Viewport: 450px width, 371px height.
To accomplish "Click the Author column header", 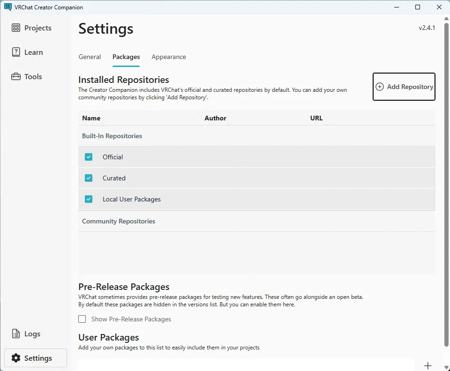I will (215, 118).
